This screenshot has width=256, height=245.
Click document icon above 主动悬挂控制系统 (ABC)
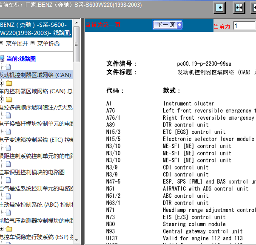coord(9,196)
